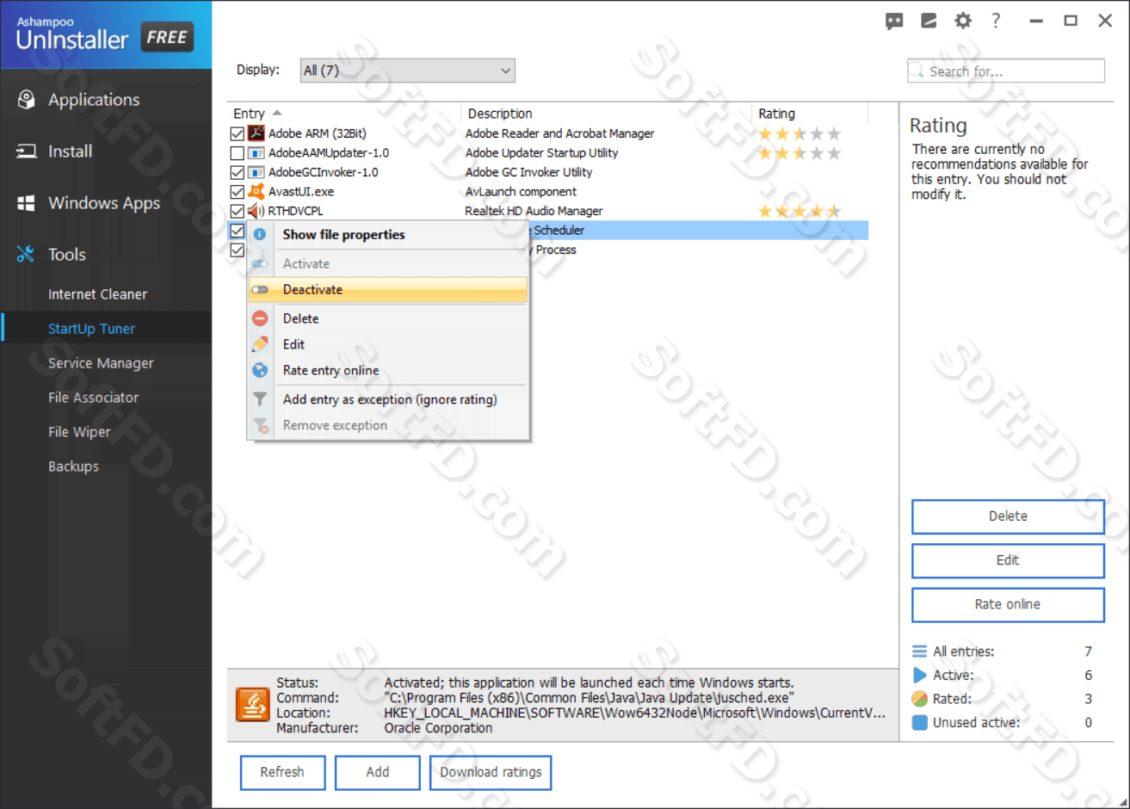Click the Add button

pyautogui.click(x=377, y=772)
